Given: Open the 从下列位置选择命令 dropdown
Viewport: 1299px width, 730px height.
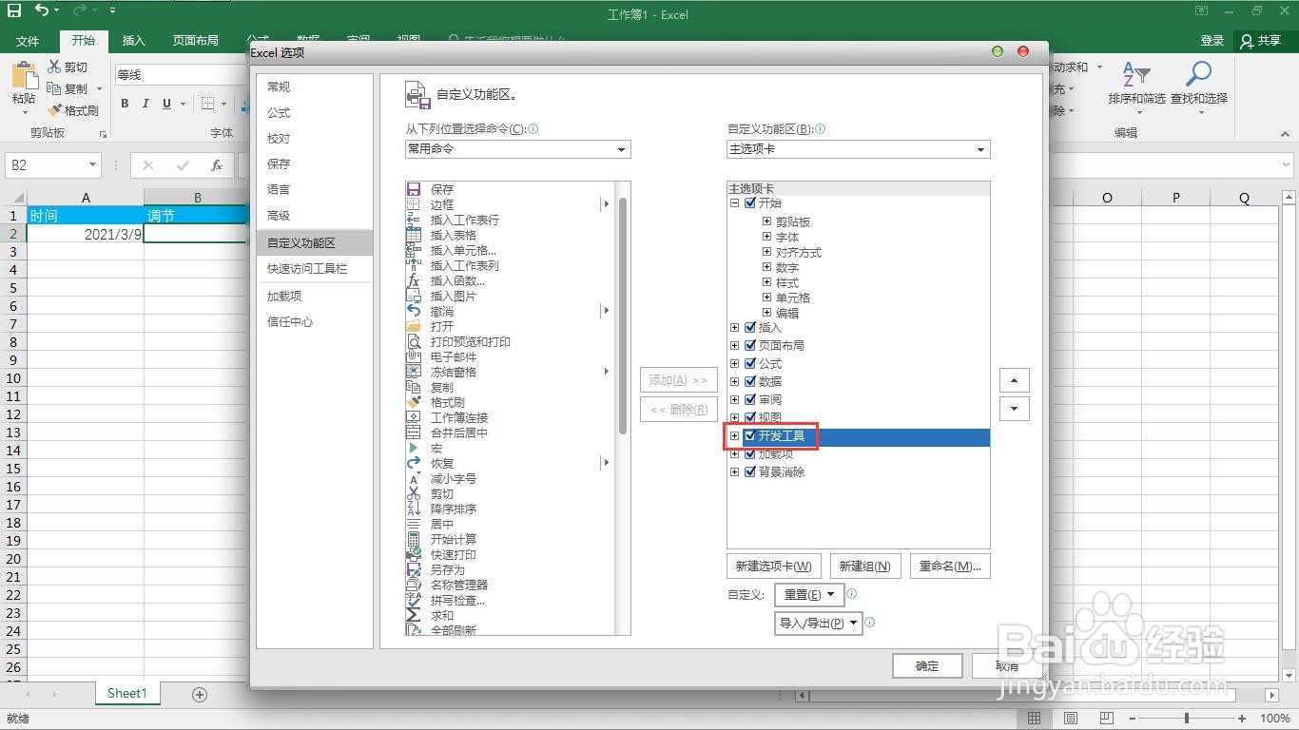Looking at the screenshot, I should pyautogui.click(x=517, y=149).
